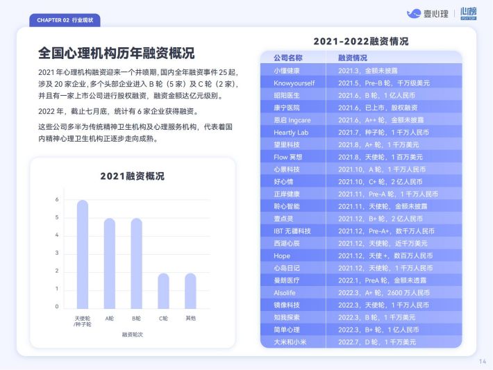
Task: Click the 2021.6, B 轮, 1 亿人民币 cell
Action: point(376,95)
